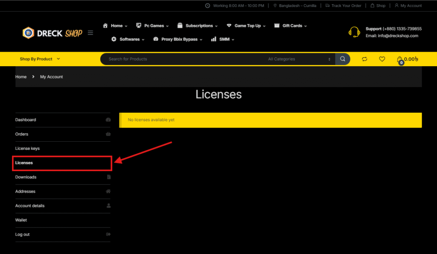
Task: Click the Proxy Bbix Bypass gauge icon
Action: pyautogui.click(x=156, y=39)
